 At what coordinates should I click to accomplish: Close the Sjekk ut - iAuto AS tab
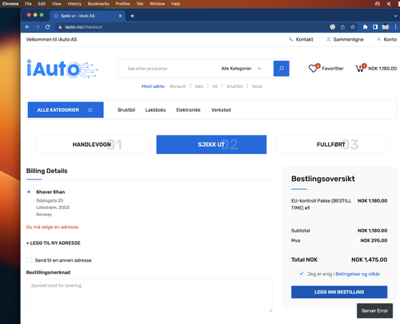click(x=120, y=16)
